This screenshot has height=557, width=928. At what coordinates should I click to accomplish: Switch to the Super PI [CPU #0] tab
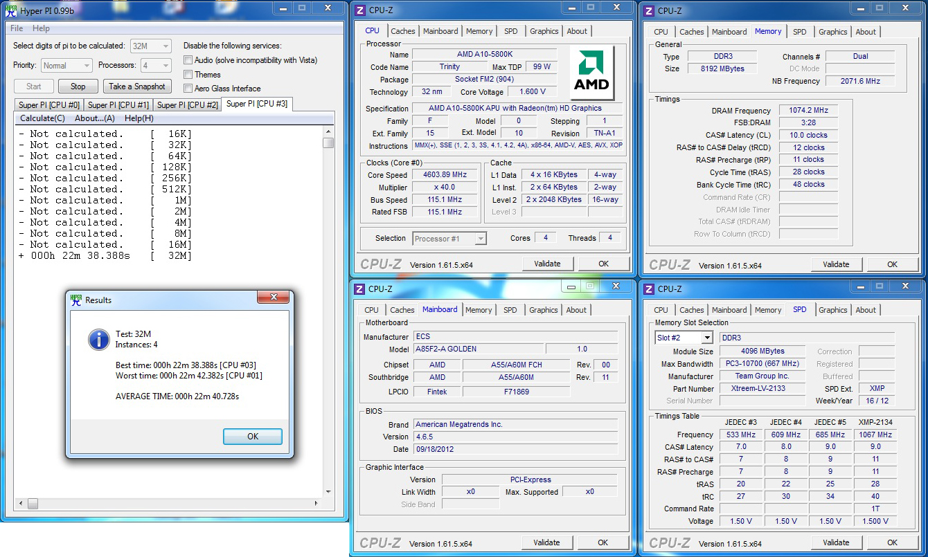pos(49,105)
